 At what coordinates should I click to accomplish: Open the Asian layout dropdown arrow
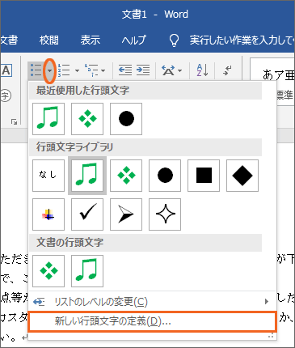click(179, 70)
